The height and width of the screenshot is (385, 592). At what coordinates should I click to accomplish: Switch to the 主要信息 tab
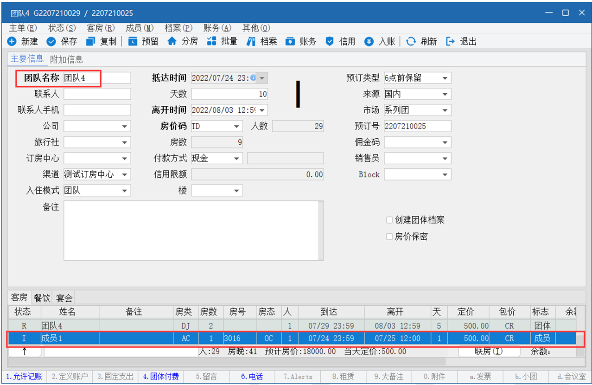27,59
